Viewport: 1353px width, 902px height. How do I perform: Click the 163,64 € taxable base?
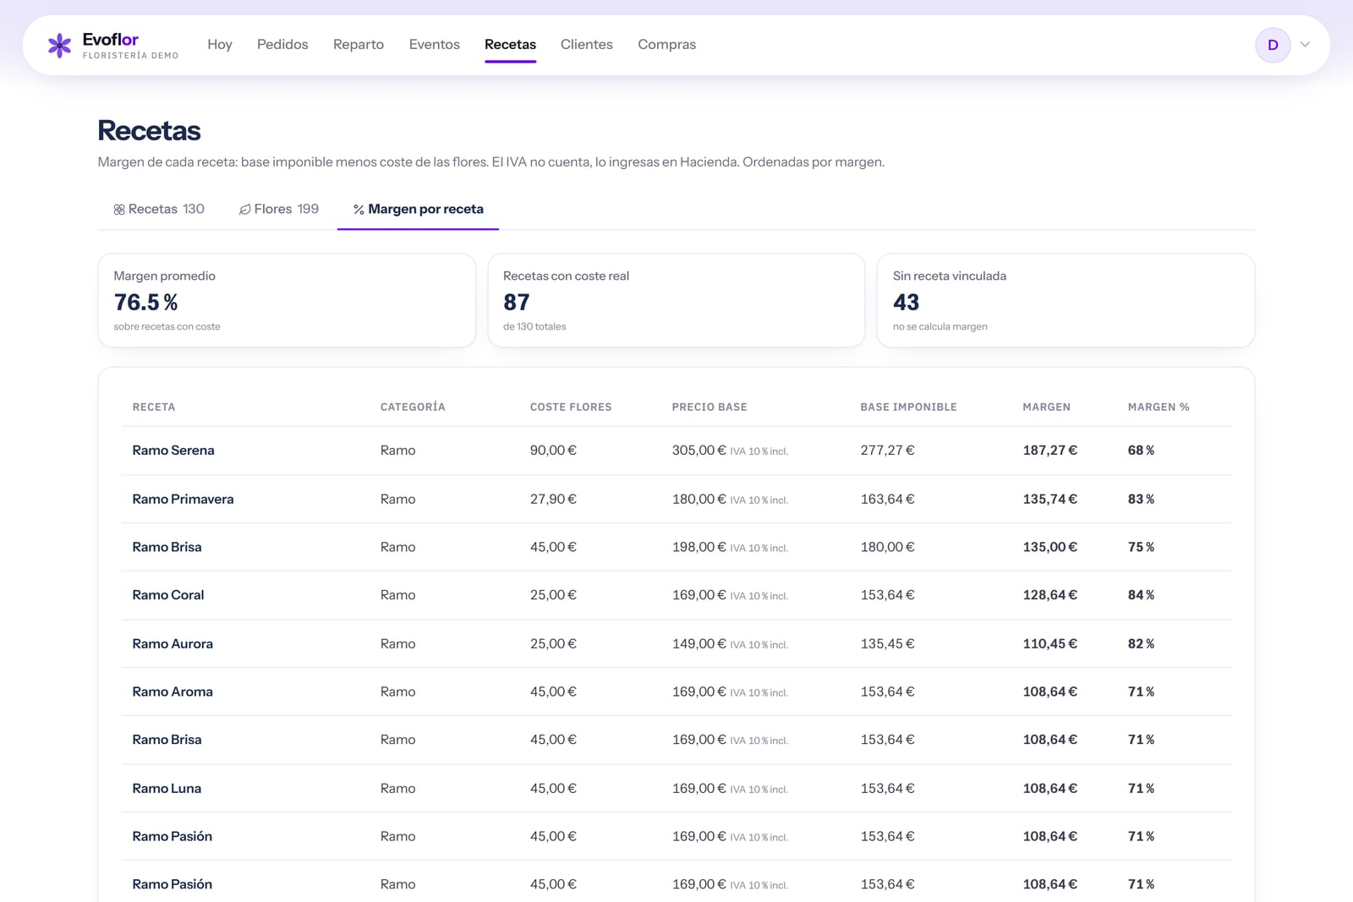(888, 499)
